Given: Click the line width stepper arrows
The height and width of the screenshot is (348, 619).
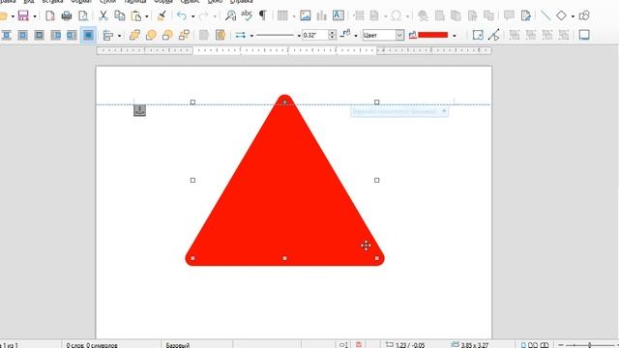Looking at the screenshot, I should 332,35.
